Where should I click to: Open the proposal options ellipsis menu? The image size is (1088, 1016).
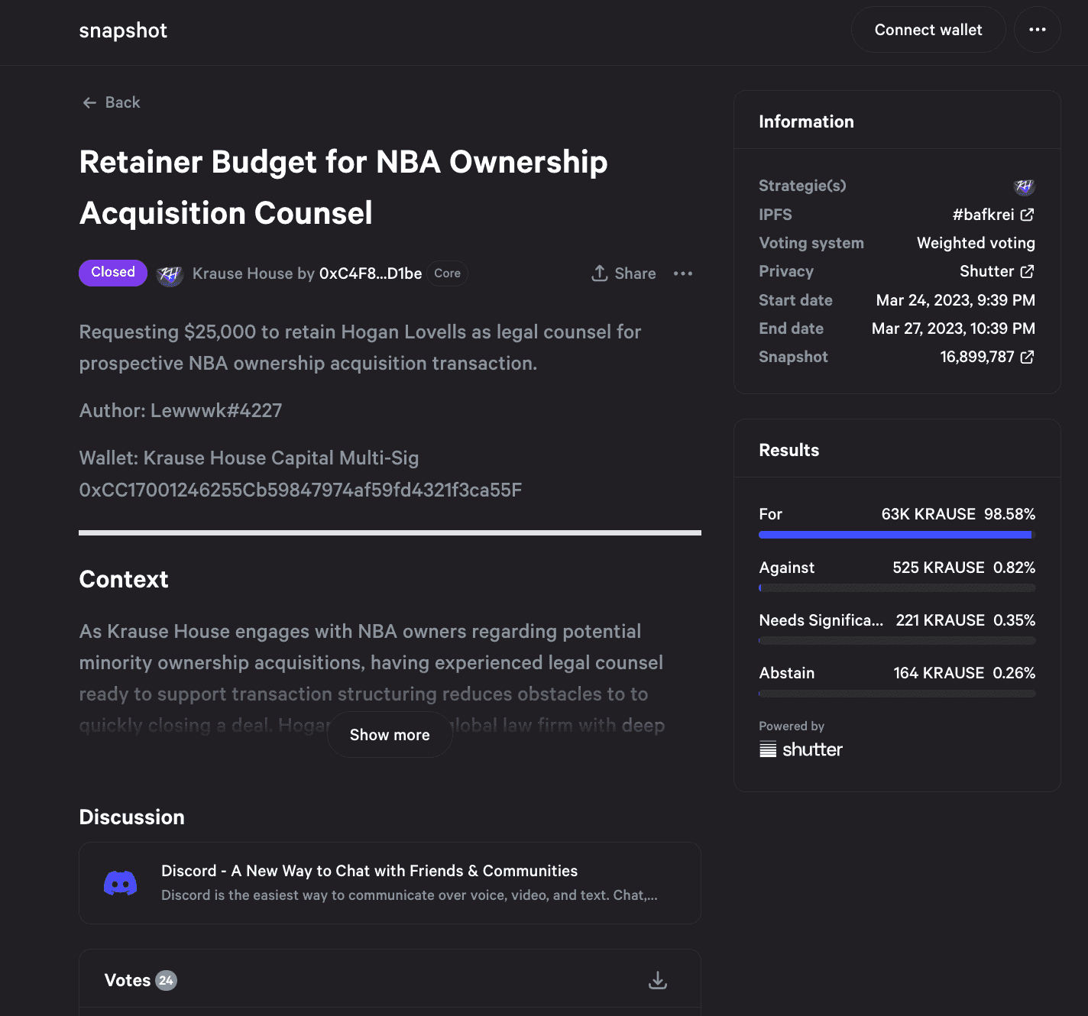click(x=683, y=273)
